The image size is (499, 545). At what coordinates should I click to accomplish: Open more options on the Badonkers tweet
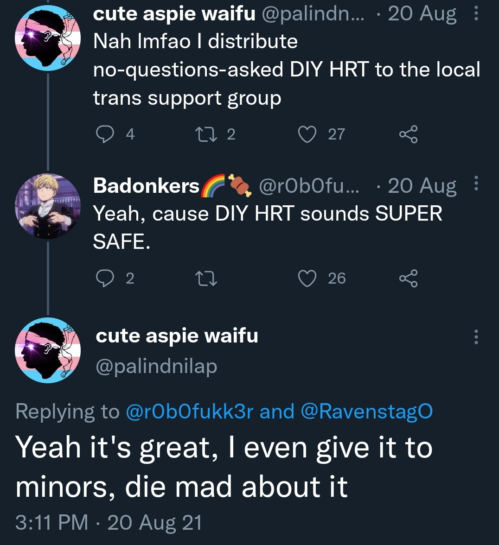click(476, 184)
